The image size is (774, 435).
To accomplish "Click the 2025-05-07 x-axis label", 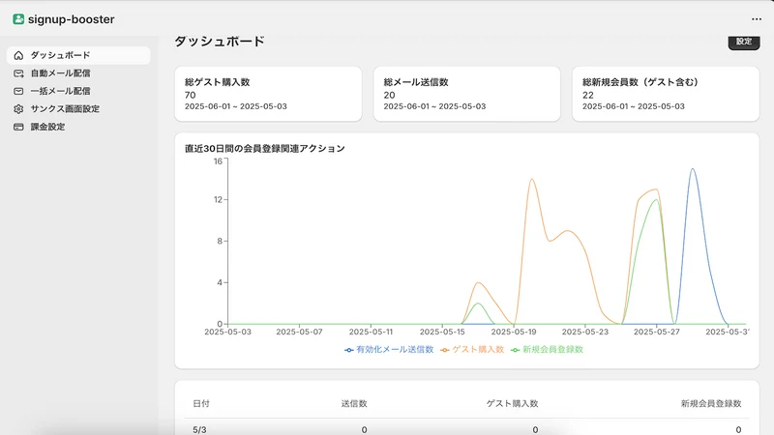I will click(299, 332).
